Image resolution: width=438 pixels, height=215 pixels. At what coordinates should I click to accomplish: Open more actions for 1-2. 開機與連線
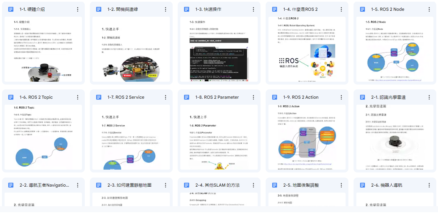coord(166,9)
